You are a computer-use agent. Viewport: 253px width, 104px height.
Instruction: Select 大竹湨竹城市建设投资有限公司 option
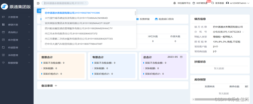(x=89, y=18)
